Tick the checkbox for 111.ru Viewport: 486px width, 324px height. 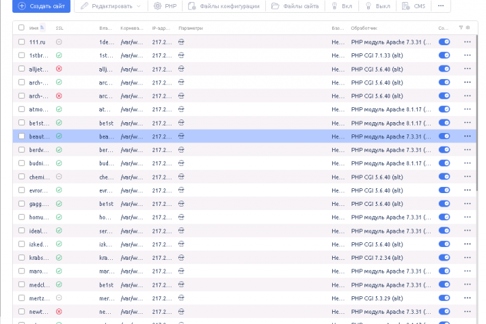pos(22,42)
